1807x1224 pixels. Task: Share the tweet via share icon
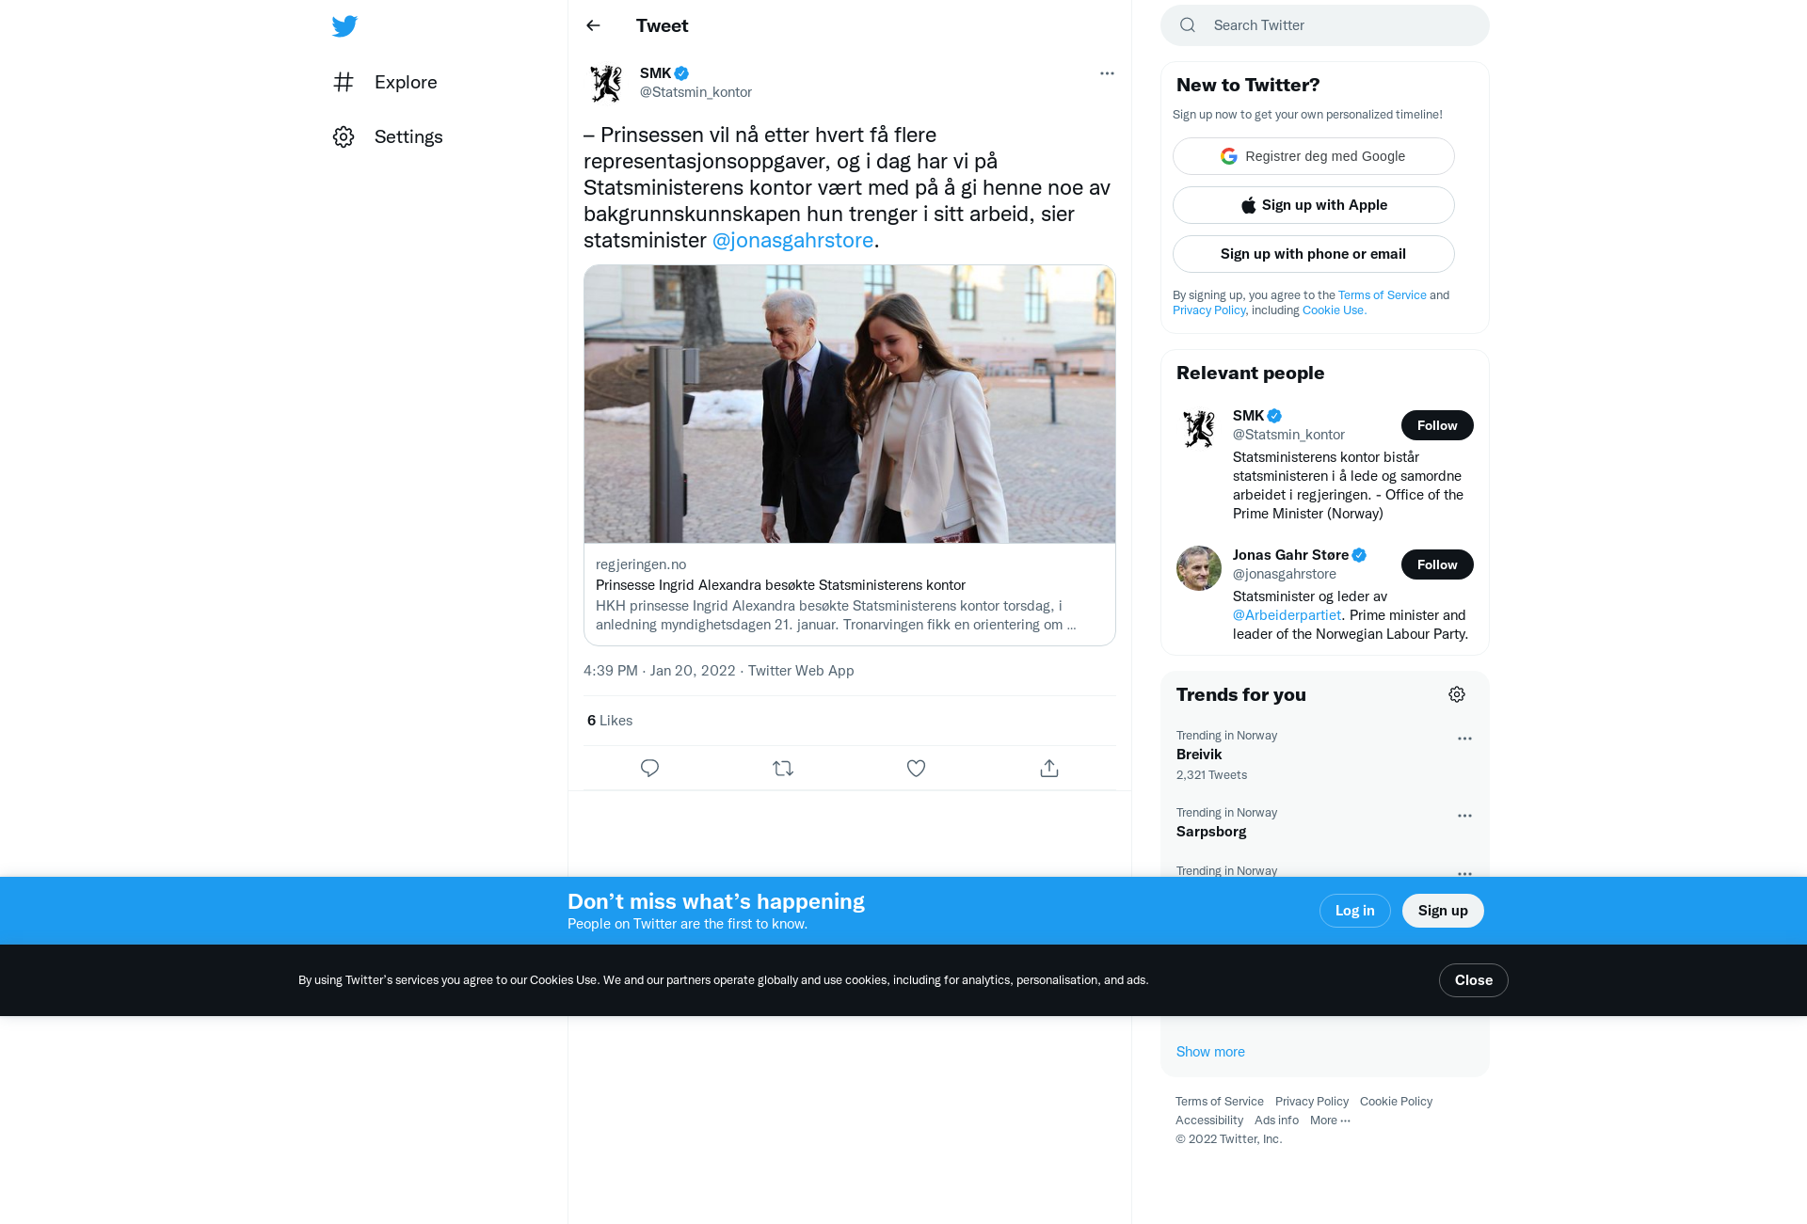tap(1049, 769)
